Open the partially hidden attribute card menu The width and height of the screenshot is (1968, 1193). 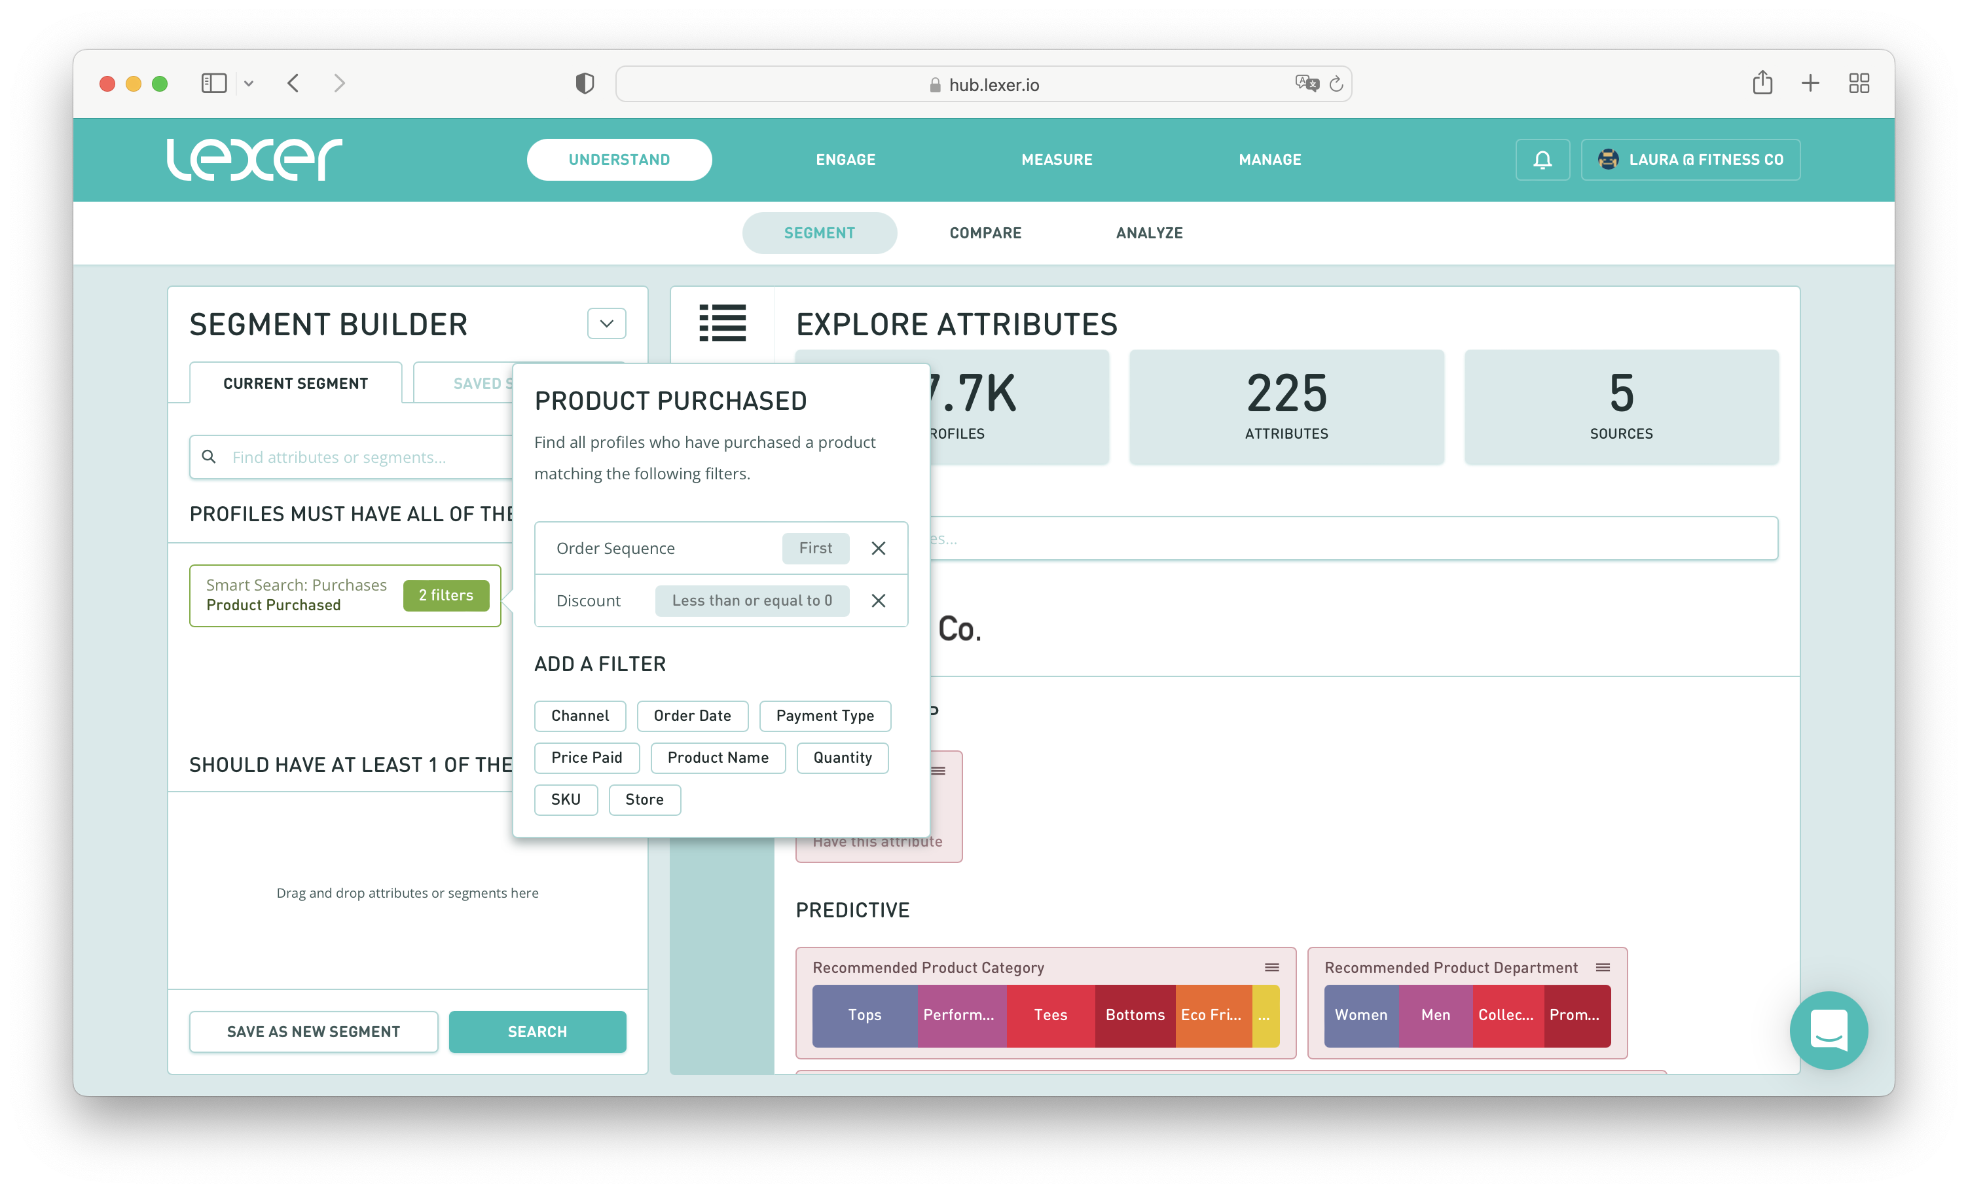coord(939,771)
